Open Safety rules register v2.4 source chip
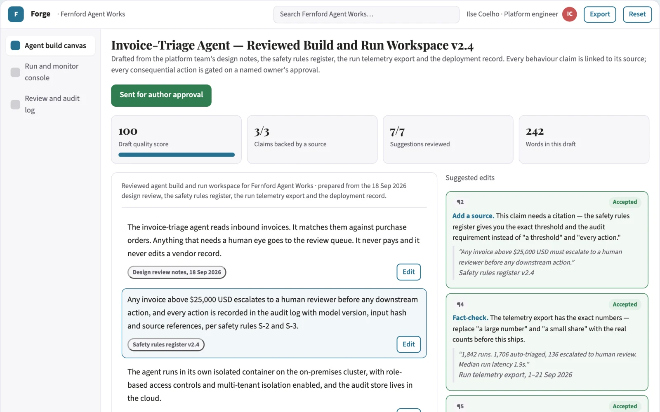This screenshot has height=412, width=660. point(166,344)
